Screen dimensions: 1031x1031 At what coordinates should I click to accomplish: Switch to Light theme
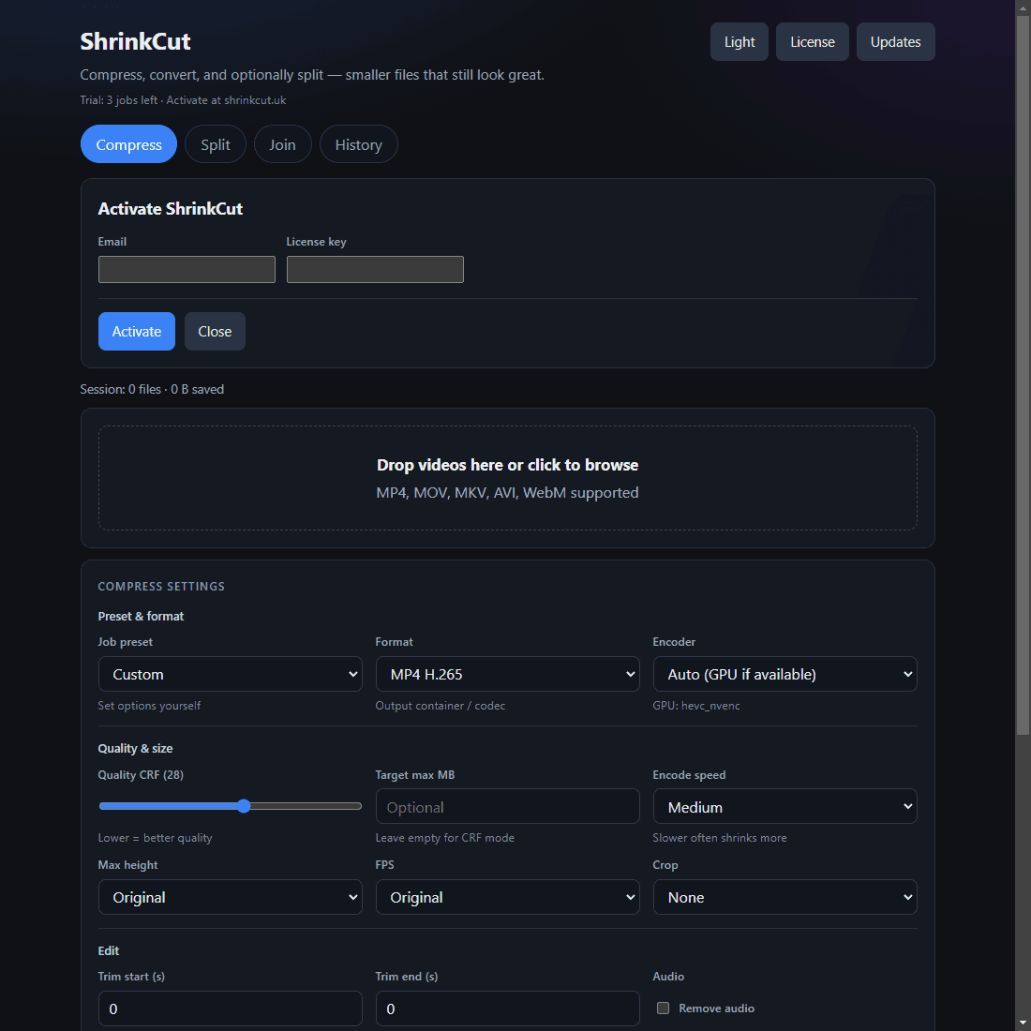740,42
